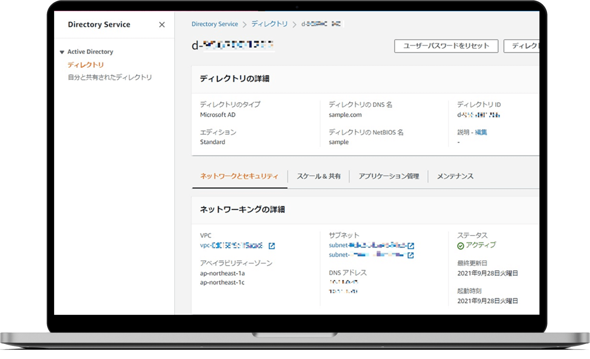Click the Standard edition value
The image size is (590, 359).
pyautogui.click(x=212, y=142)
